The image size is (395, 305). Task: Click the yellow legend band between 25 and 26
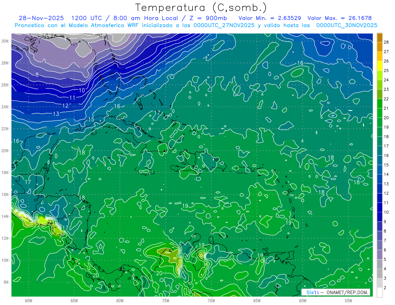click(380, 66)
